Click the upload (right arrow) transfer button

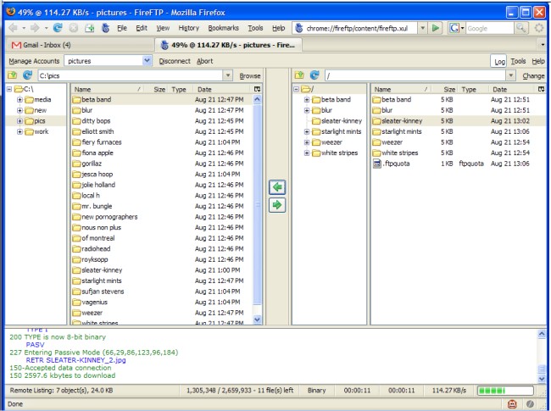(x=277, y=205)
